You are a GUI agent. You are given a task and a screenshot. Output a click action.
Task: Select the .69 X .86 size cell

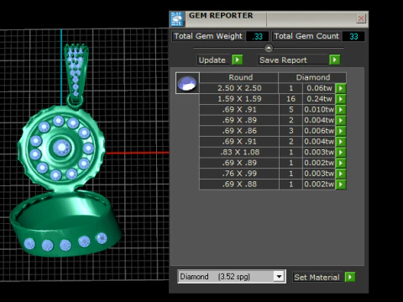tap(239, 131)
